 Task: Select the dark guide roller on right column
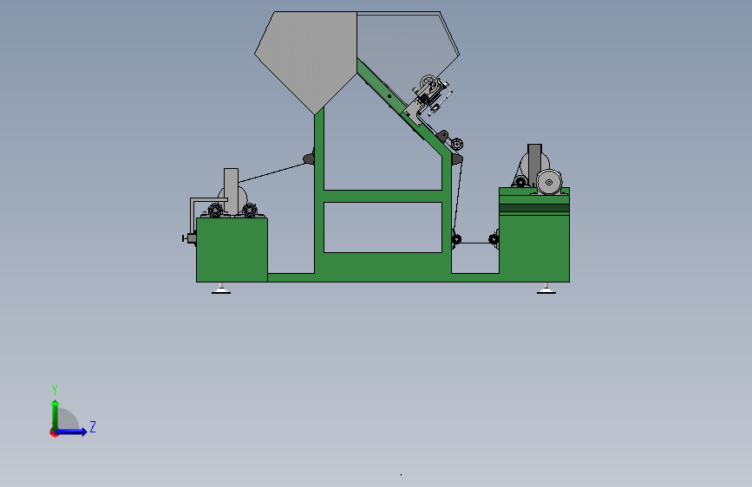(457, 159)
